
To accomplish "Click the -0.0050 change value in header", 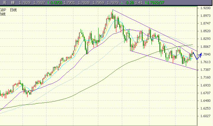I will pyautogui.click(x=56, y=3).
